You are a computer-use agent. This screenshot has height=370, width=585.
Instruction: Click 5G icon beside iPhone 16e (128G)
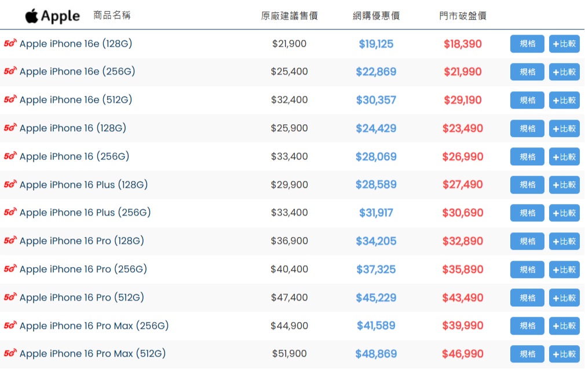point(10,43)
